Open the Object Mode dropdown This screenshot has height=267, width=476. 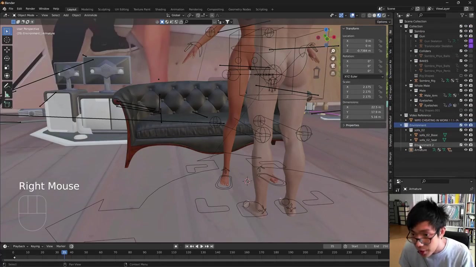26,15
